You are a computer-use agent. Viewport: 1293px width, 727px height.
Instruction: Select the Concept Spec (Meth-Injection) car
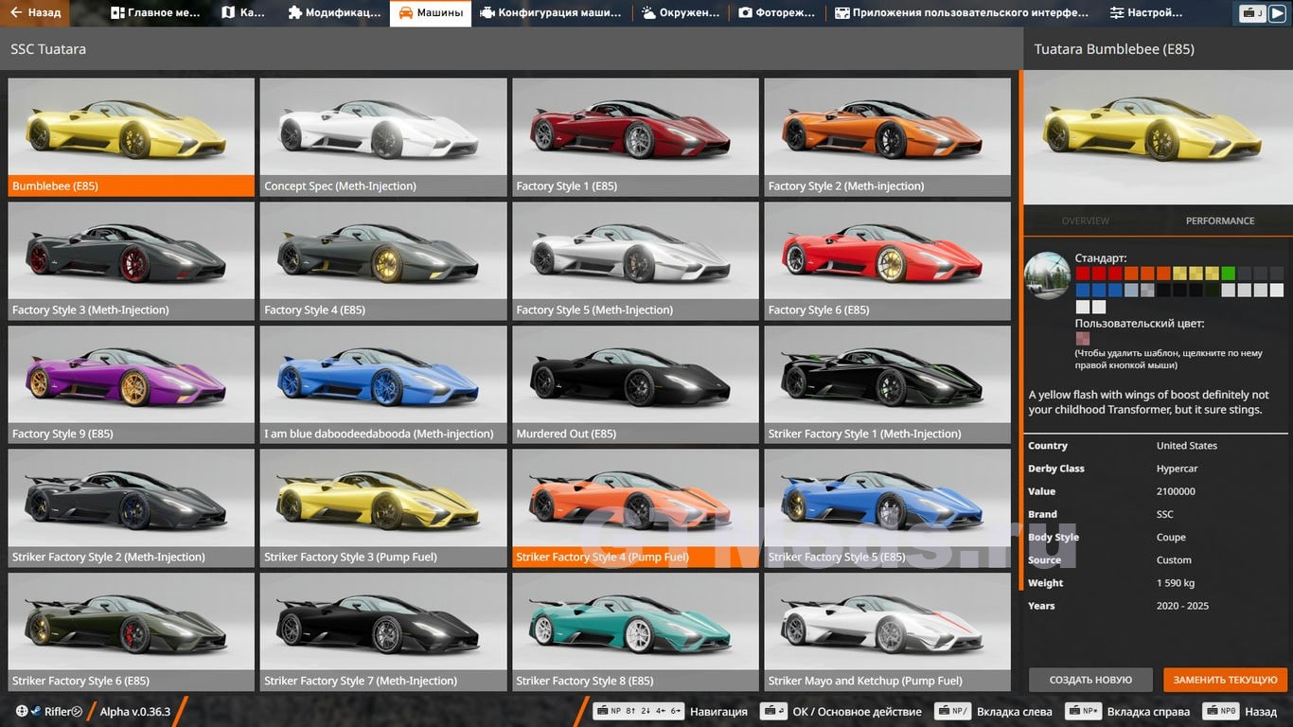coord(383,136)
